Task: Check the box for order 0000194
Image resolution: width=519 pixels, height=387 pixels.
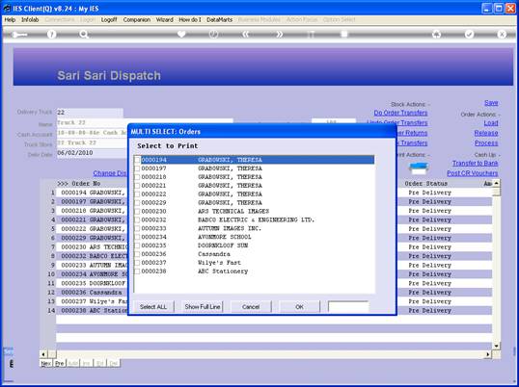Action: click(137, 160)
